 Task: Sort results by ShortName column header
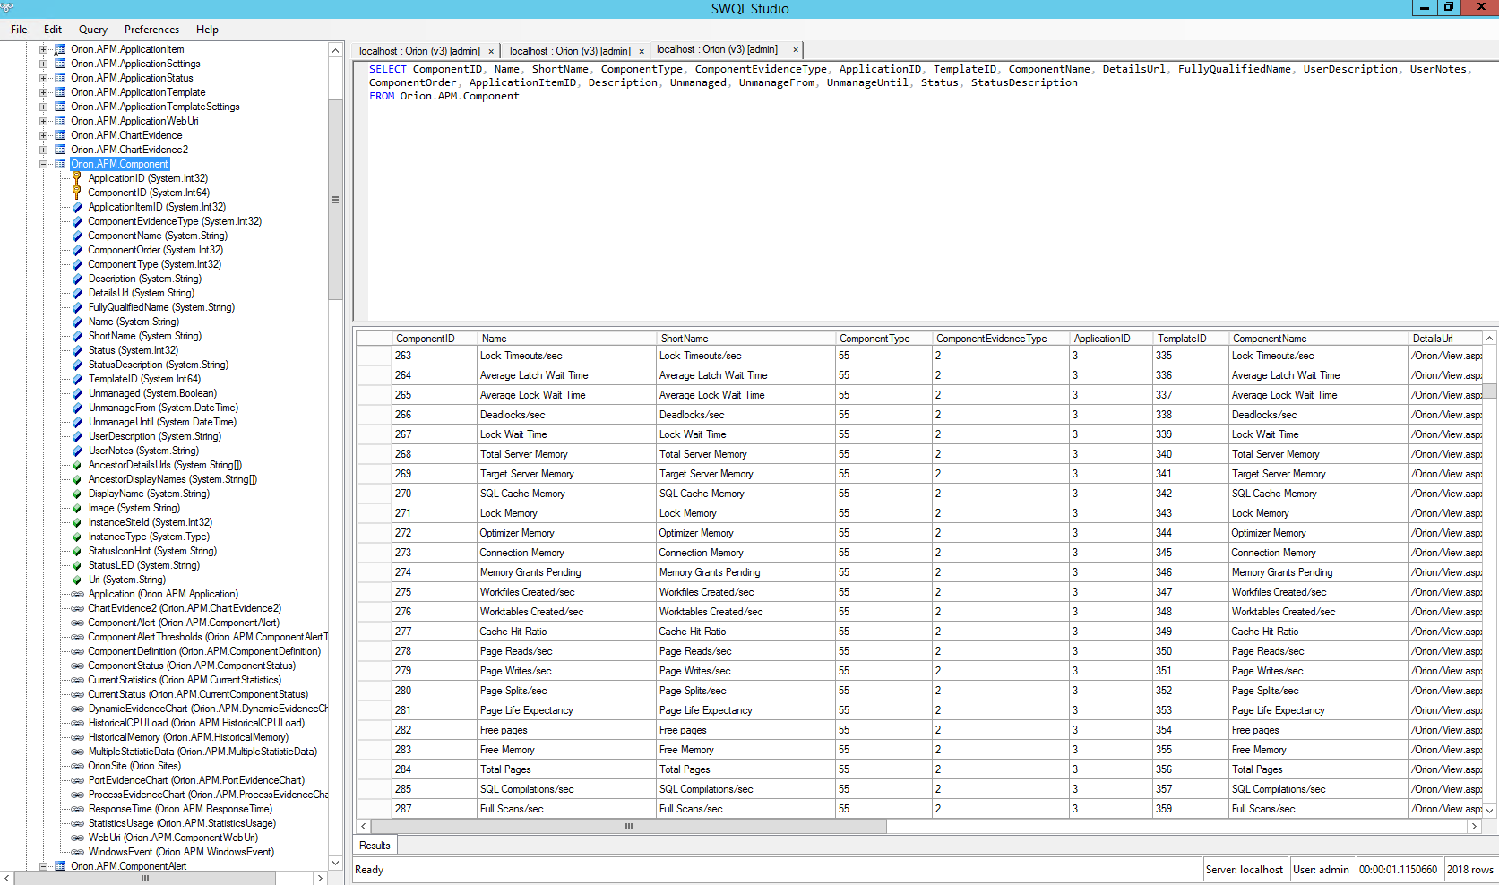click(746, 339)
